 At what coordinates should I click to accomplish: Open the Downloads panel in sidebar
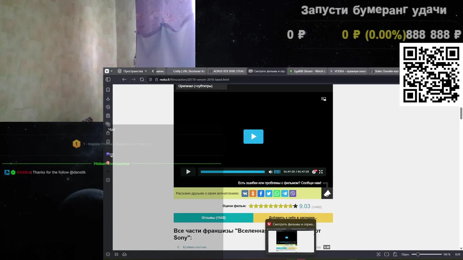[x=108, y=99]
